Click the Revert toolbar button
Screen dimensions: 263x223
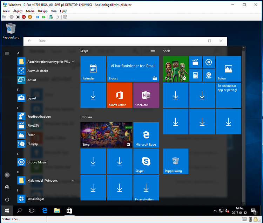click(58, 17)
